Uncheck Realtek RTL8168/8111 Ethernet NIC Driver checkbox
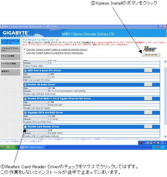167x177 pixels. (x=25, y=99)
